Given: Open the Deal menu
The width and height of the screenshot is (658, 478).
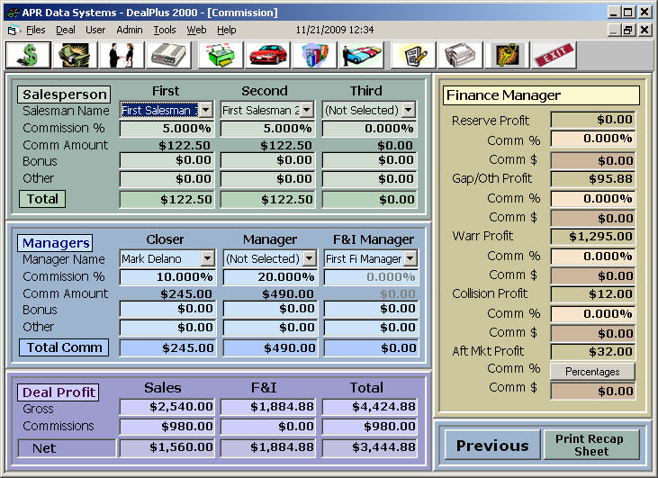Looking at the screenshot, I should pyautogui.click(x=66, y=30).
